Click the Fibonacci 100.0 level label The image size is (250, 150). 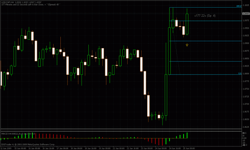239,6
